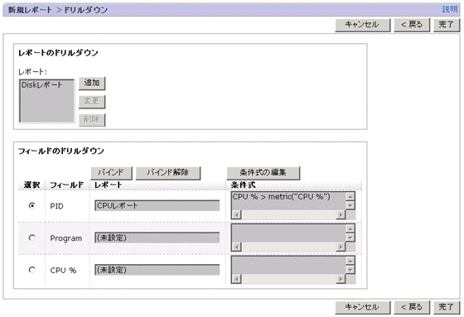The width and height of the screenshot is (464, 317).
Task: Click the greyed 削除 button
Action: (x=92, y=120)
